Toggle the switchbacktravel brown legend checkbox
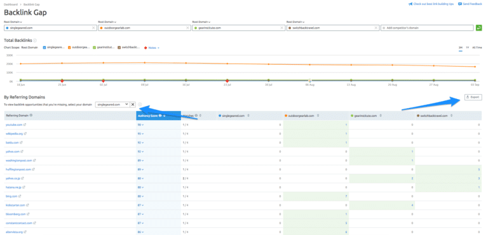The width and height of the screenshot is (488, 235). tap(119, 48)
